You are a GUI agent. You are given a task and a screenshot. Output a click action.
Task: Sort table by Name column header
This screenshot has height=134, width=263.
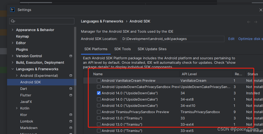(136, 74)
